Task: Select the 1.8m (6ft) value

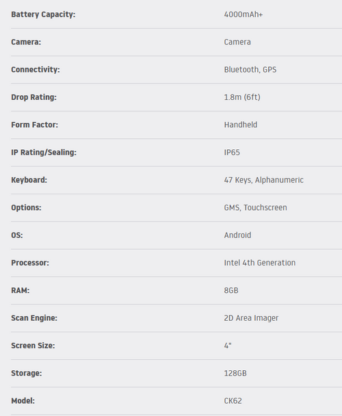Action: coord(242,97)
